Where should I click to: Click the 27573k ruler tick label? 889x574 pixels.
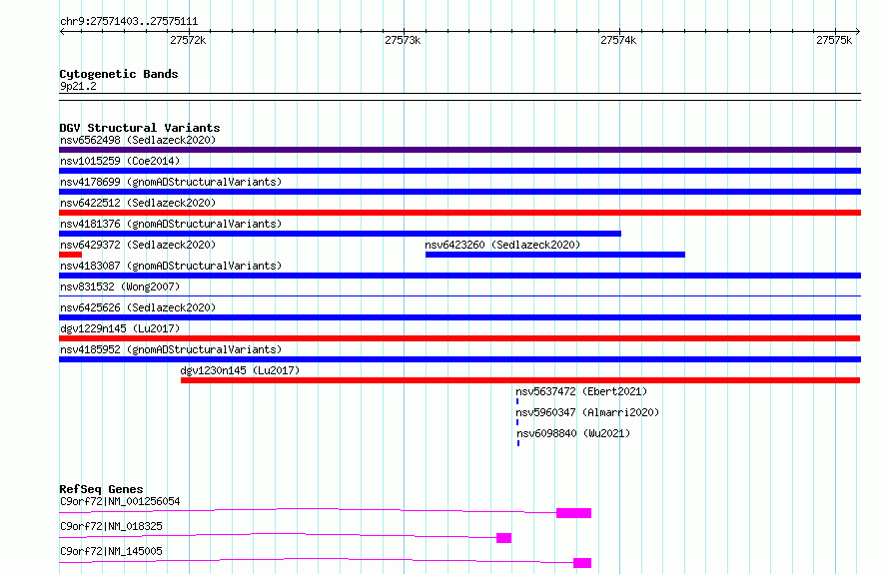(403, 40)
